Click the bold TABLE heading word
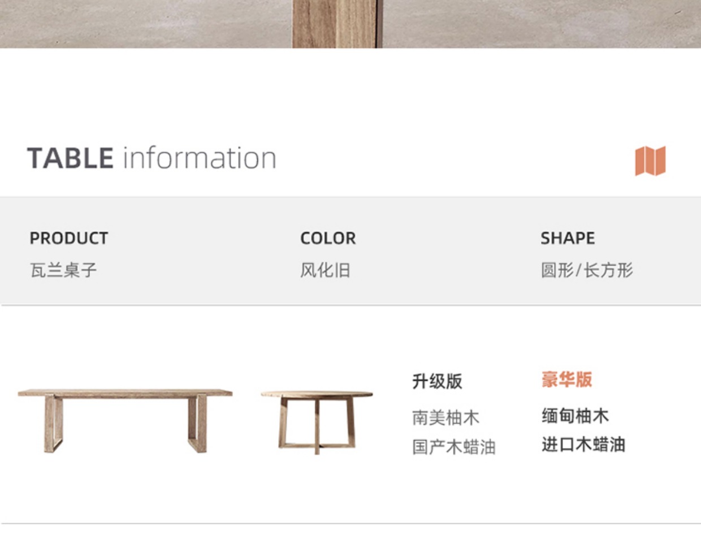The image size is (701, 552). point(70,158)
